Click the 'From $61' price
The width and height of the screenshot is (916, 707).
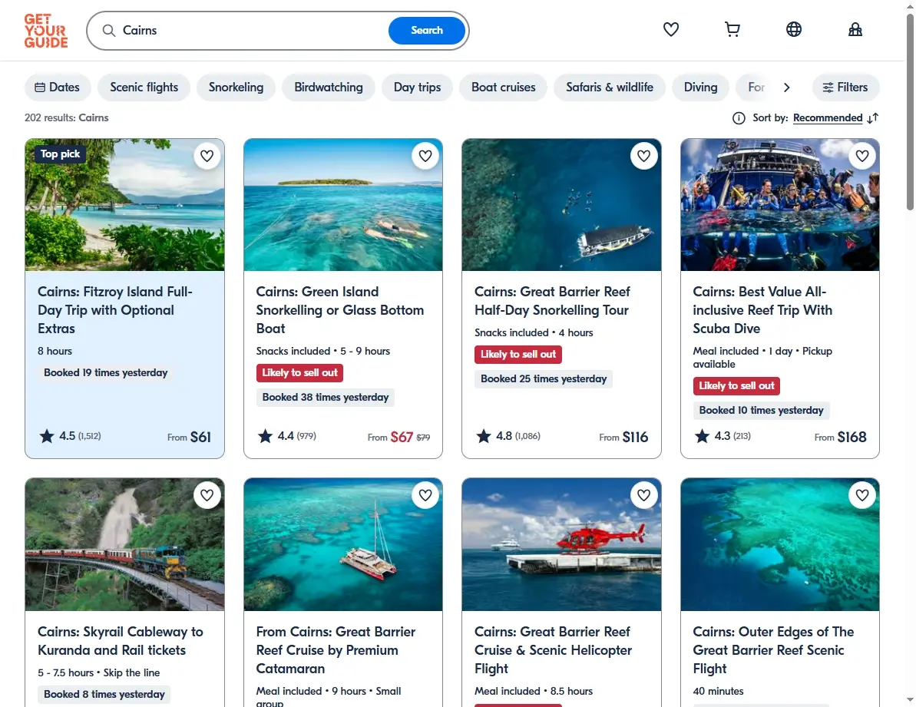pos(189,437)
